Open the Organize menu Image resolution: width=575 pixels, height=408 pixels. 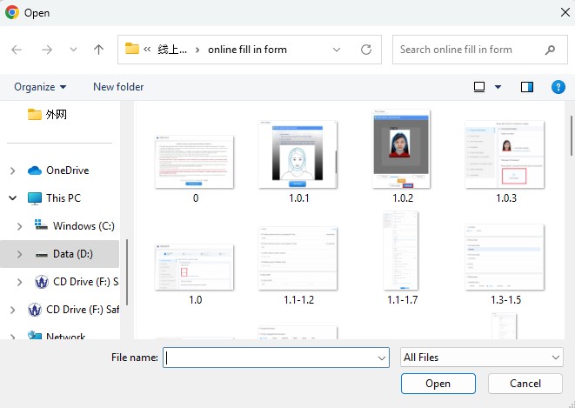tap(40, 87)
